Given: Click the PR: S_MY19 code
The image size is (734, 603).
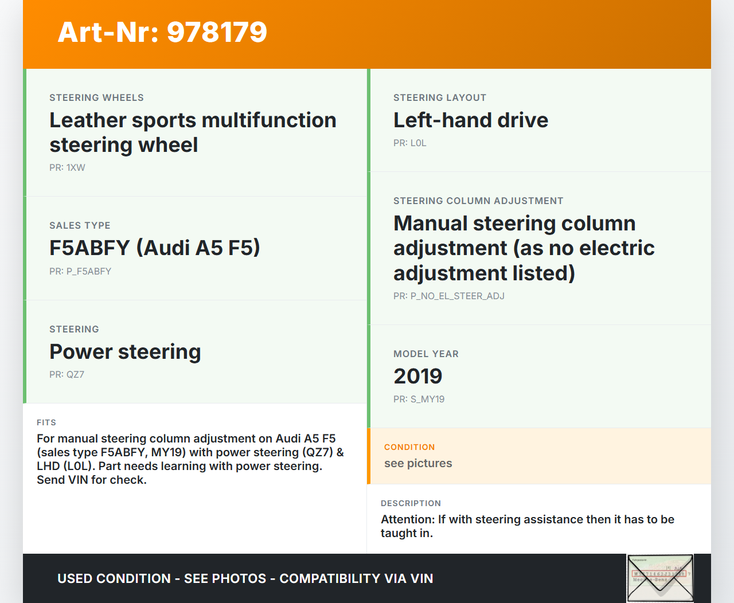Looking at the screenshot, I should coord(419,400).
